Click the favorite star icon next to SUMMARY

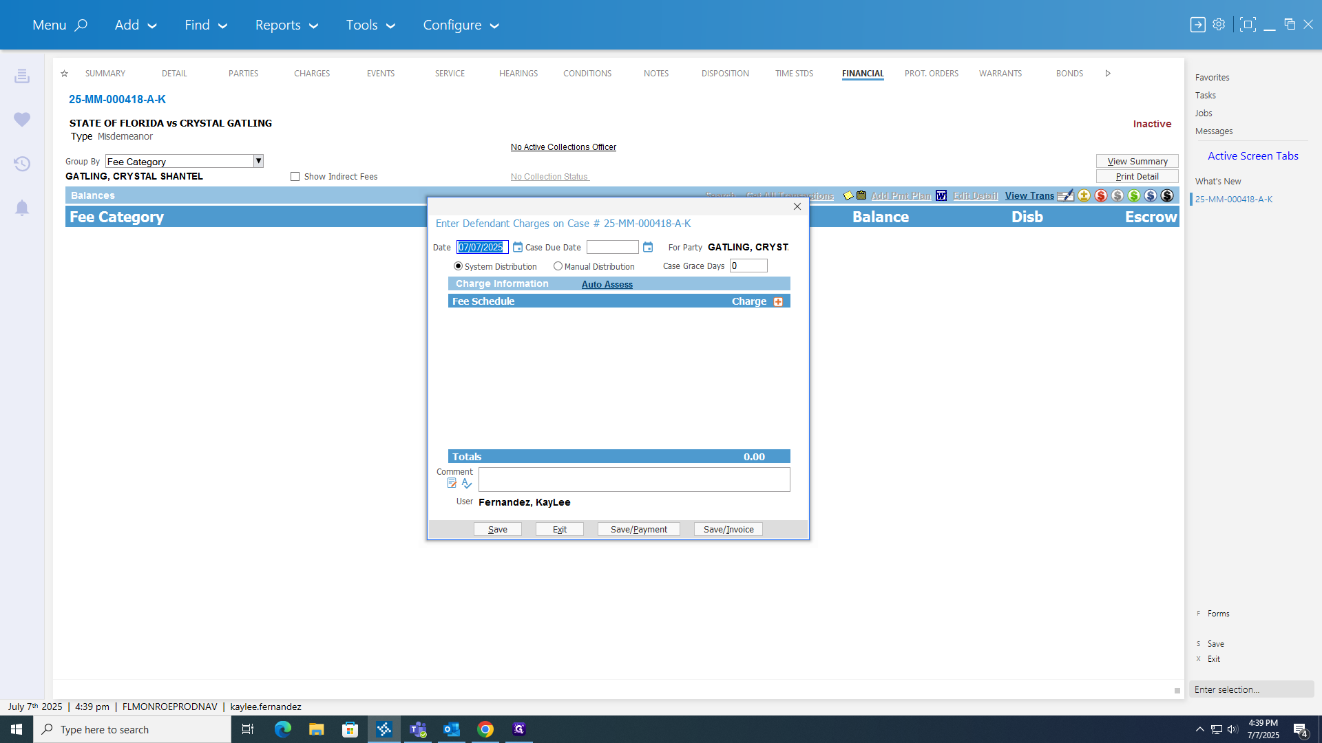coord(64,74)
